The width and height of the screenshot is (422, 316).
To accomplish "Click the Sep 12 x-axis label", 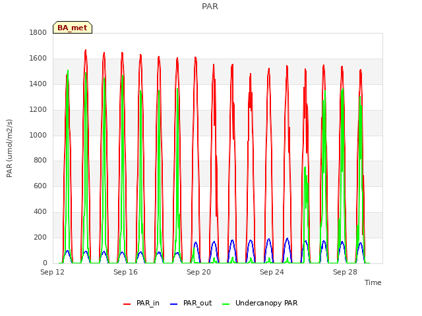I will (x=53, y=272).
